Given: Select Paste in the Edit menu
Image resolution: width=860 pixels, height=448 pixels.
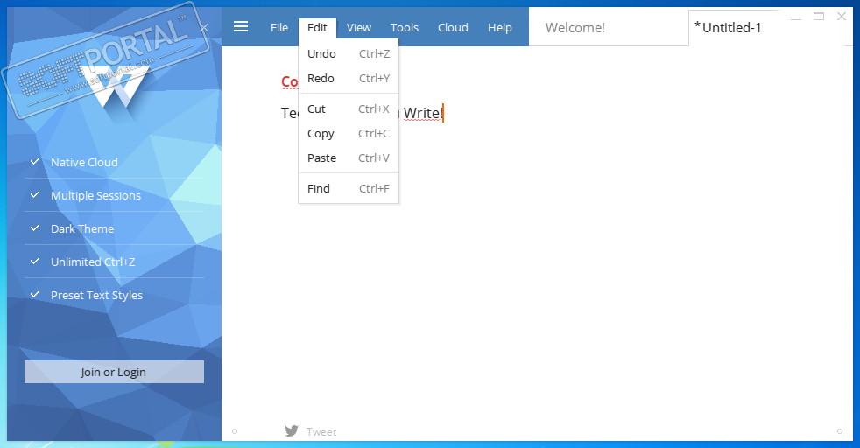Looking at the screenshot, I should coord(349,157).
